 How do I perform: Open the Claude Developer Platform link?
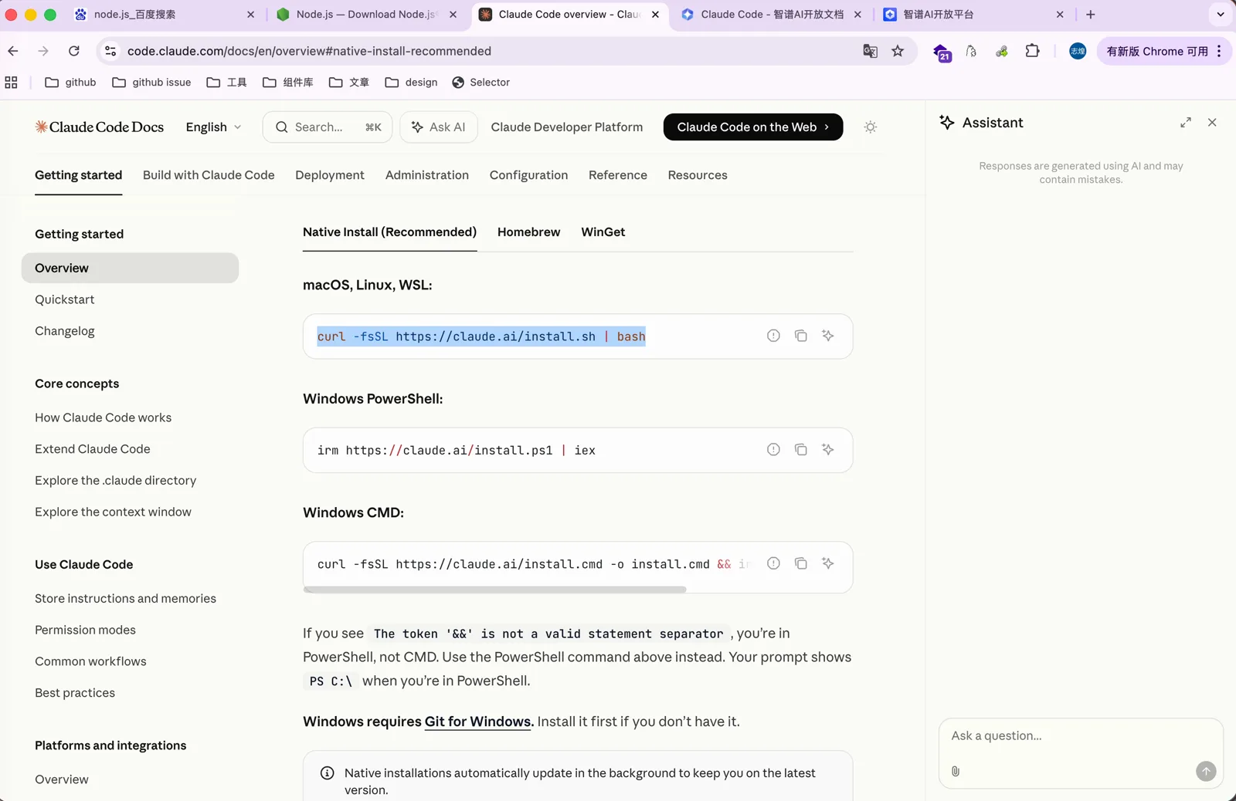pyautogui.click(x=567, y=127)
